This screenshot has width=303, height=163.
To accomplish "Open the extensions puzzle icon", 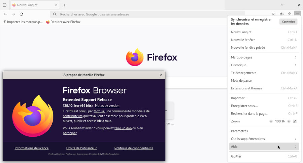I will (x=290, y=14).
